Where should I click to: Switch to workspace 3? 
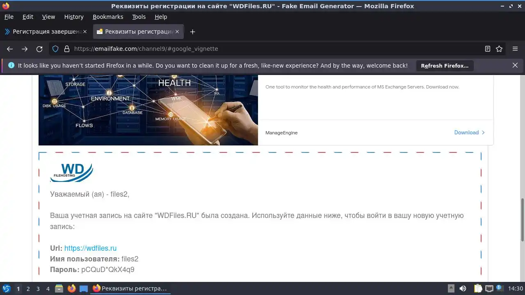click(x=38, y=289)
